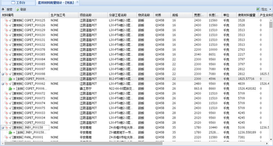Collapse the CGPET_P00098 tree node
Viewport: 273px width, 146px height.
[x=2, y=74]
